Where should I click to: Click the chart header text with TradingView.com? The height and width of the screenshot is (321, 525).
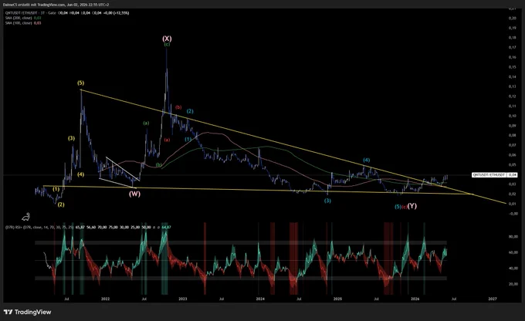(56, 5)
